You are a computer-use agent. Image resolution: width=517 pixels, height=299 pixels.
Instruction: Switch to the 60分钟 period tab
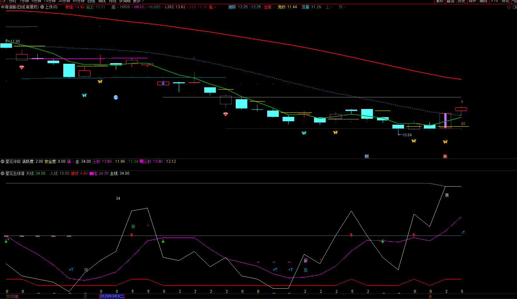pos(78,1)
